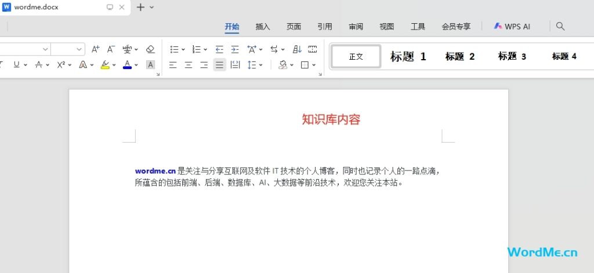Apply numbered list

197,49
